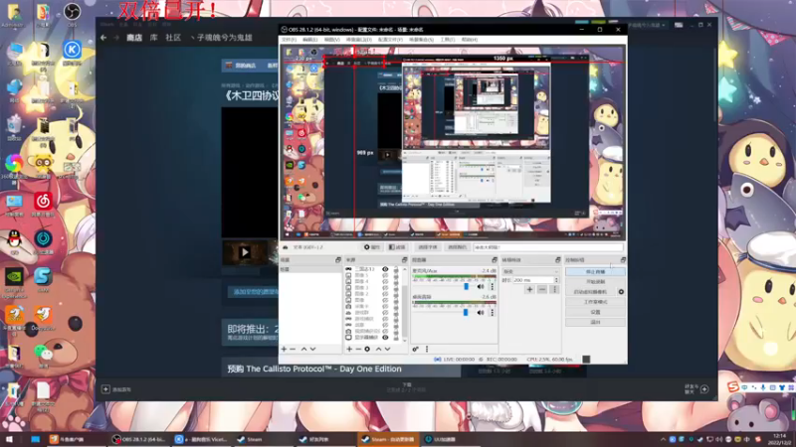Click the Stop Streaming button

[595, 272]
